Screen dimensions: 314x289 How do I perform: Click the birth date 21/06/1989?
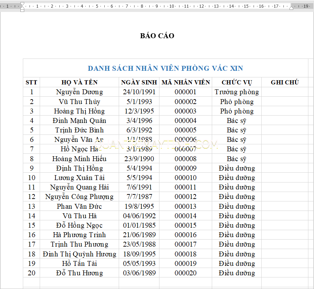tap(139, 235)
